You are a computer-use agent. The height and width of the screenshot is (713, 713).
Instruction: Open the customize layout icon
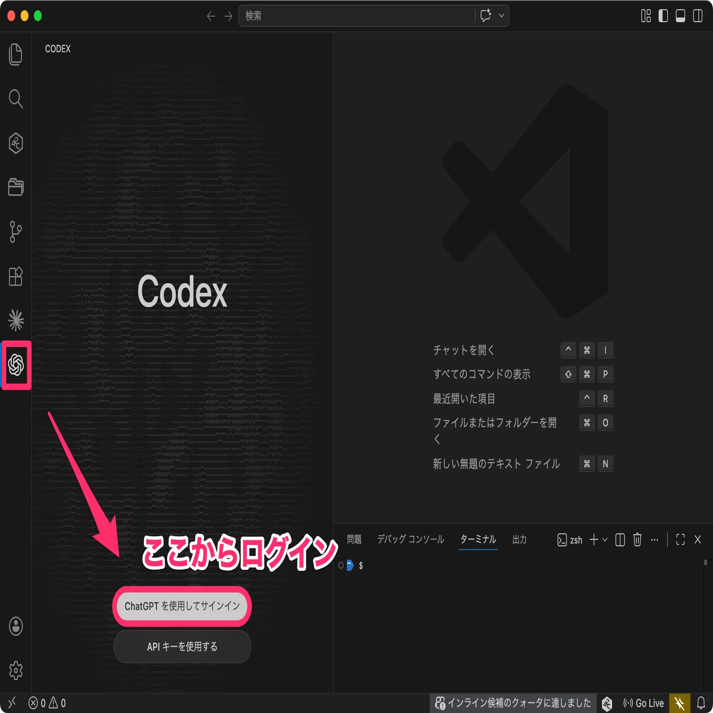(646, 16)
